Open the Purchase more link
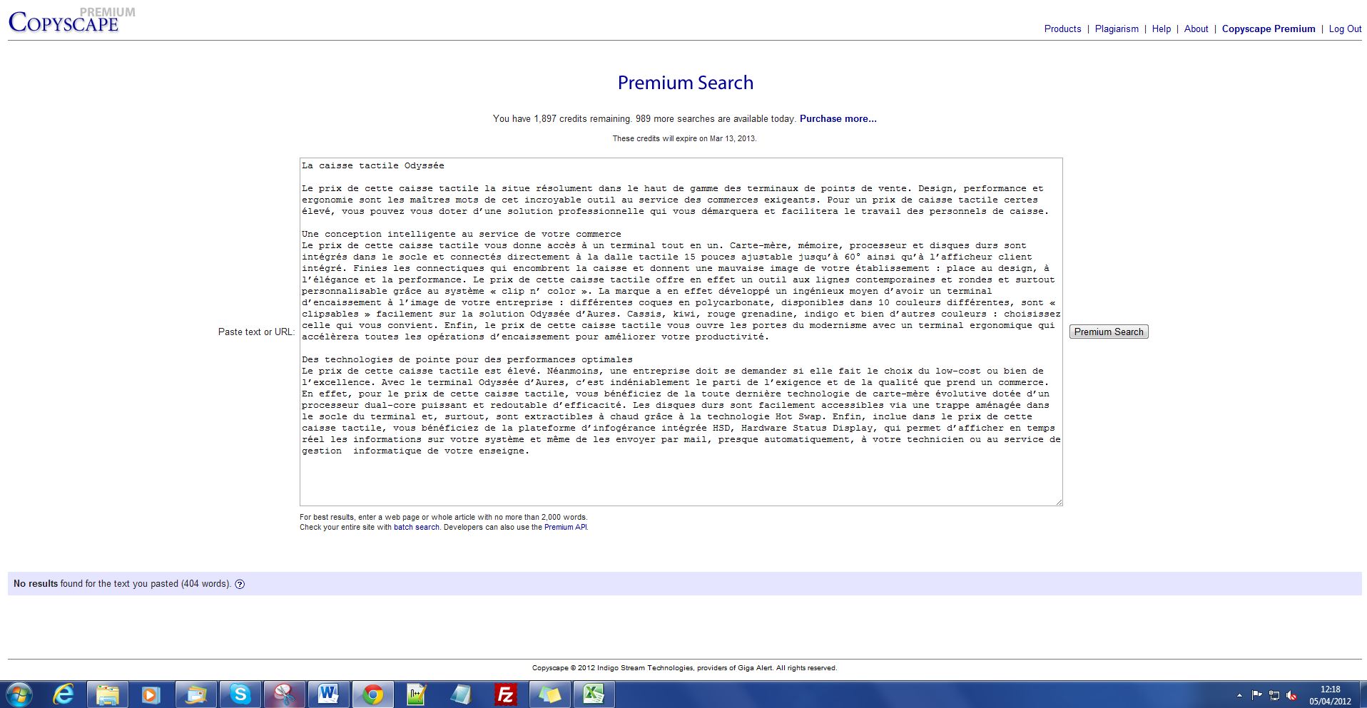1367x708 pixels. 838,118
